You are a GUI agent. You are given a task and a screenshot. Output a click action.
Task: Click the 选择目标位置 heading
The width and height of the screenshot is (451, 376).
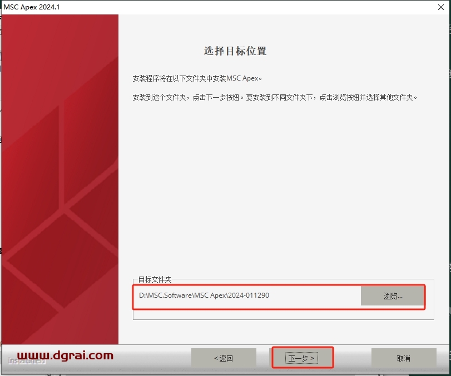coord(235,51)
